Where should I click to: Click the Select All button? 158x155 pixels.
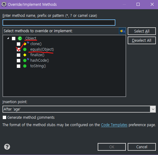coord(142,31)
